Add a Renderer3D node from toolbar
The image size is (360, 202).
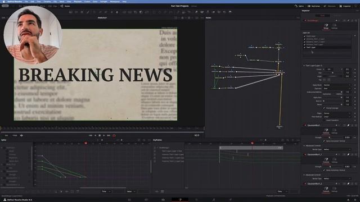tap(230, 12)
